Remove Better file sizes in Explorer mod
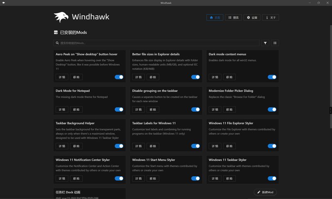 (x=153, y=77)
